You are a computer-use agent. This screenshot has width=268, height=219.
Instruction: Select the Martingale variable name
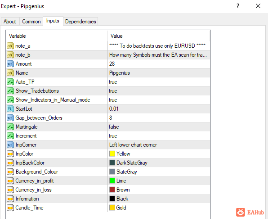pos(27,127)
